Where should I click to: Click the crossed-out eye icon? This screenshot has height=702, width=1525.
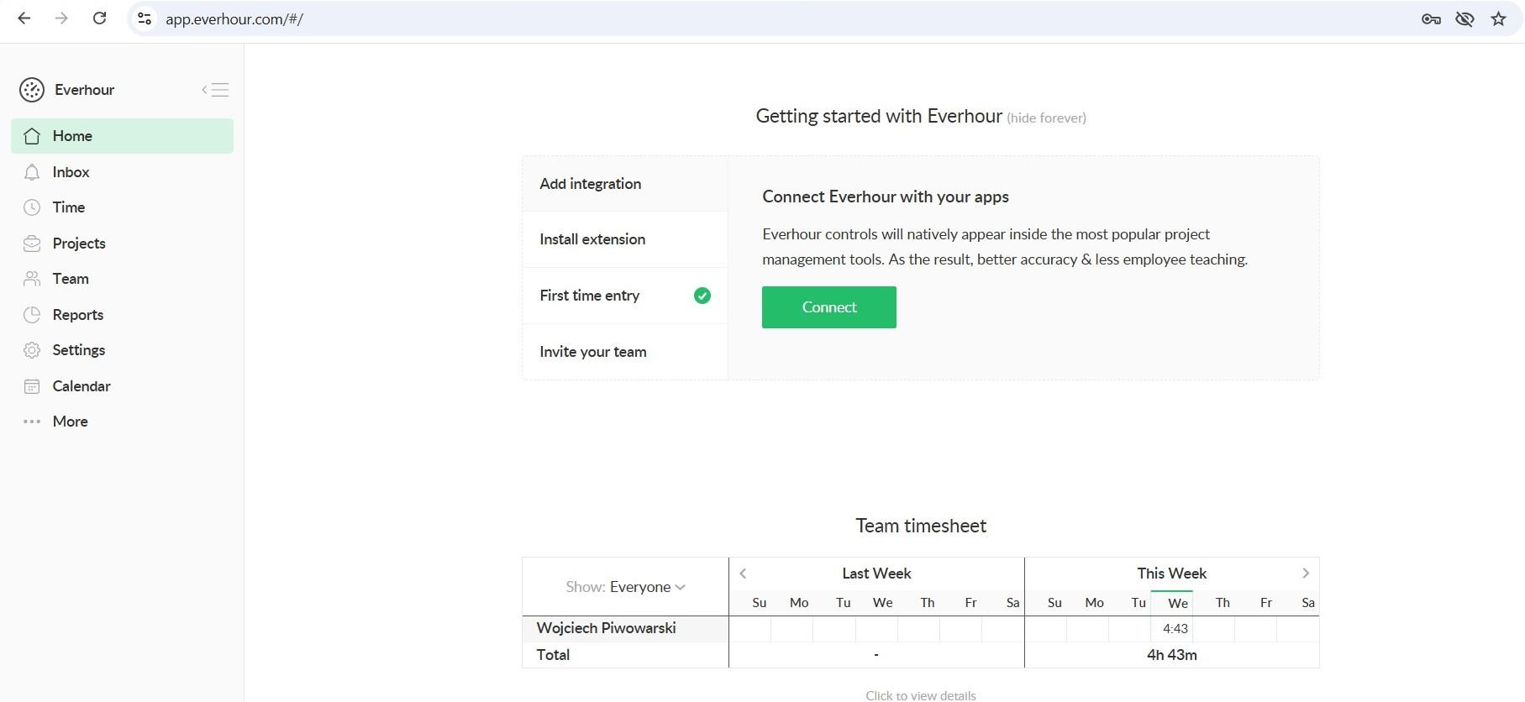pyautogui.click(x=1465, y=18)
